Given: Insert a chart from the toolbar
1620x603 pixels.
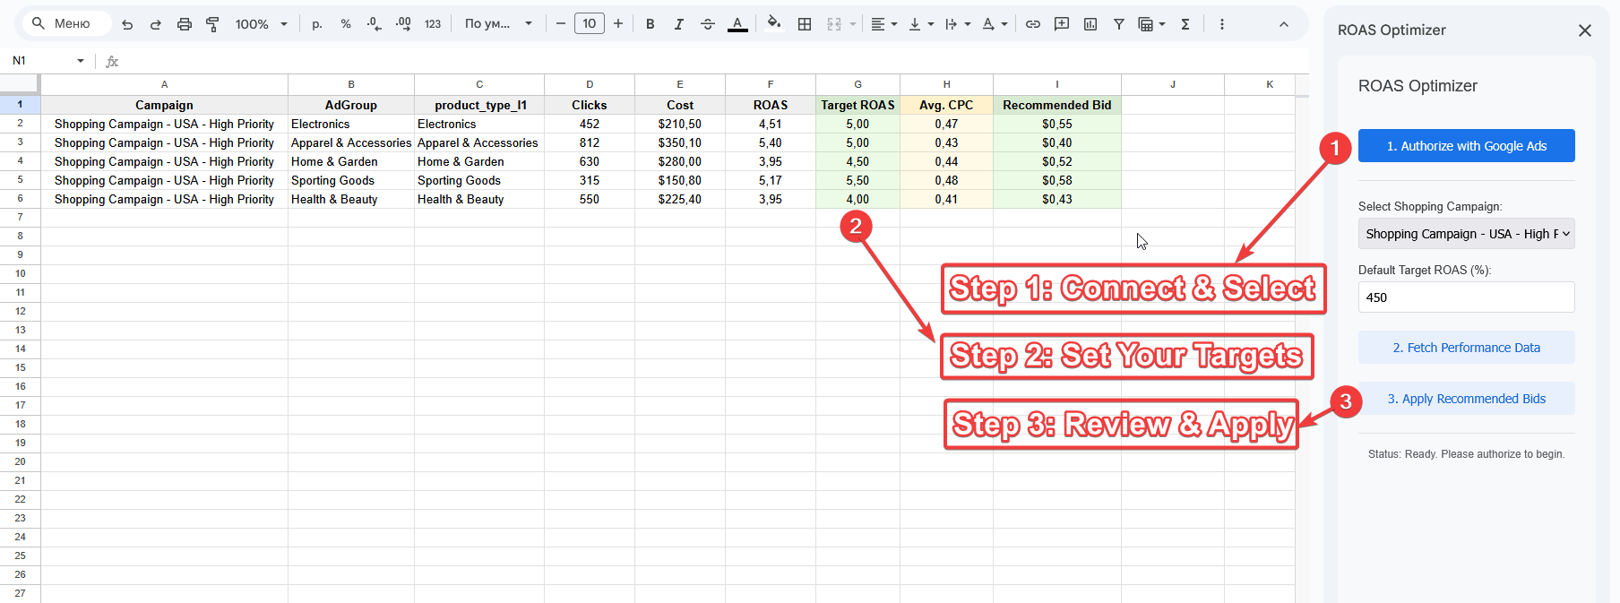Looking at the screenshot, I should 1090,24.
